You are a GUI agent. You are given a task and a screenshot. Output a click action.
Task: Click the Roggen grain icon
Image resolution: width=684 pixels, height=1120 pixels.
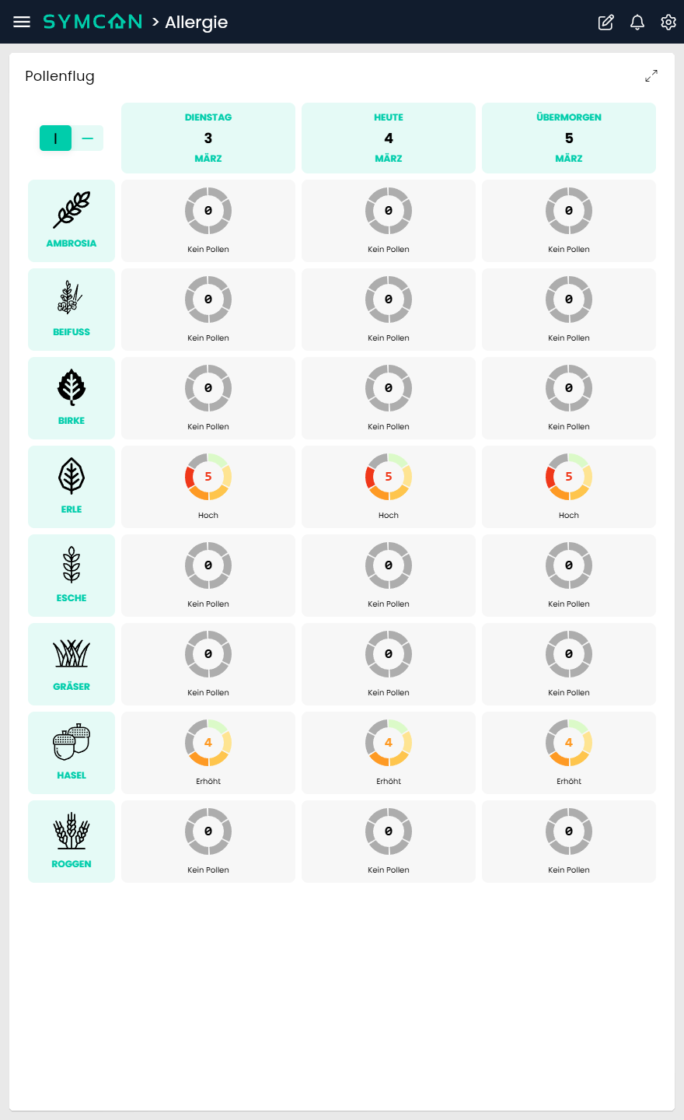tap(72, 831)
